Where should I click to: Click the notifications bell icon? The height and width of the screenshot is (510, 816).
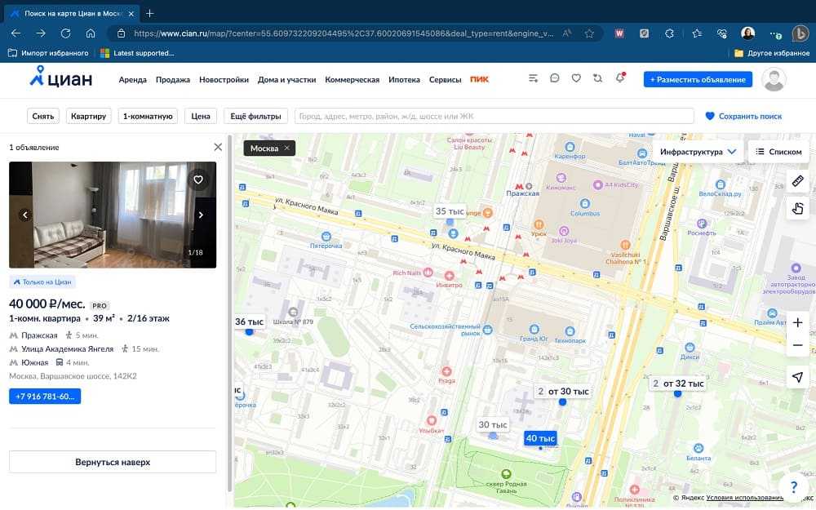[x=620, y=78]
